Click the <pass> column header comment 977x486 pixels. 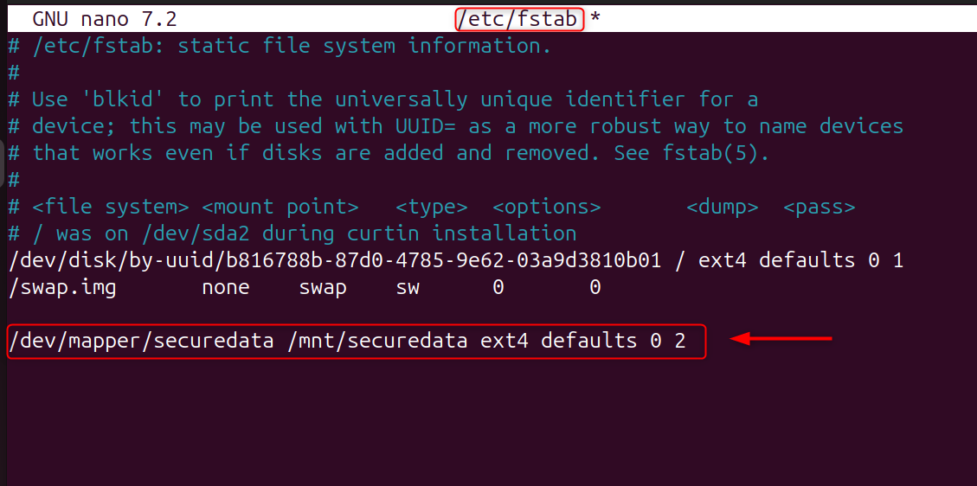[x=819, y=208]
